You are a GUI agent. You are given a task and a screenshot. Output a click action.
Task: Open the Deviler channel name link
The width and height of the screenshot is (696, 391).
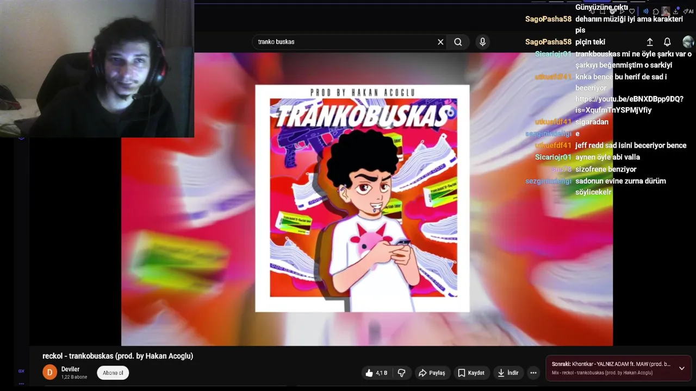pos(70,369)
